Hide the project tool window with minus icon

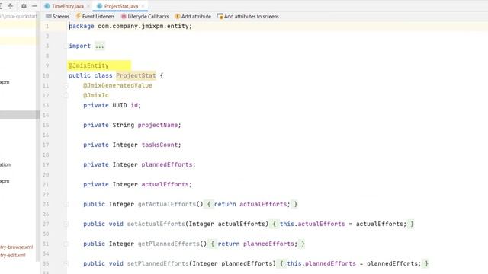tap(34, 6)
